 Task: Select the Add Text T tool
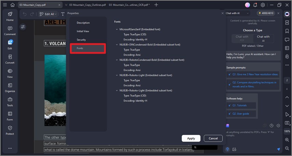tap(63, 14)
